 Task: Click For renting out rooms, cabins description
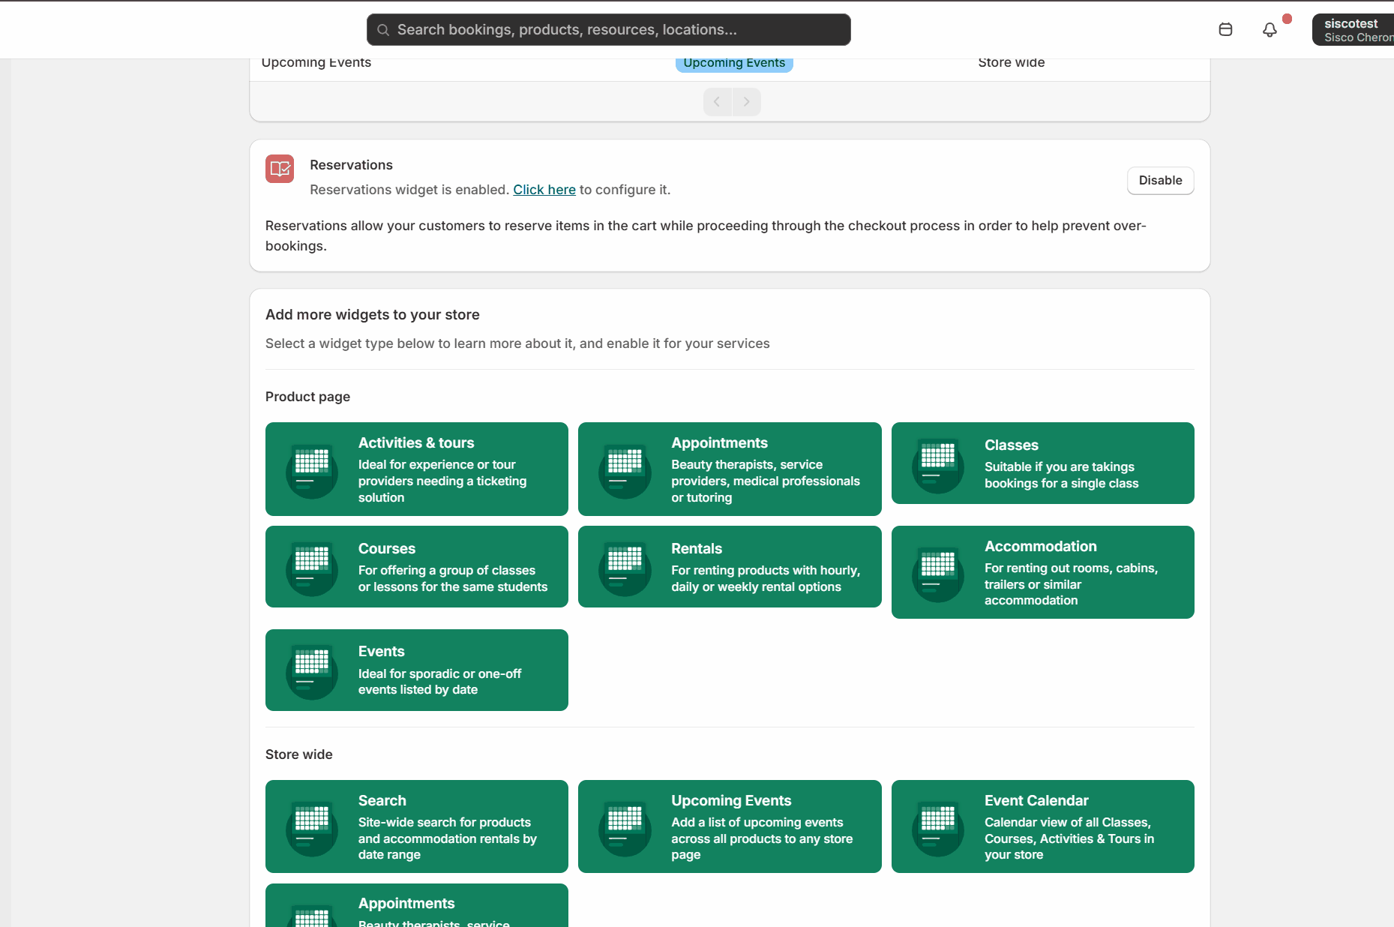(x=1071, y=584)
